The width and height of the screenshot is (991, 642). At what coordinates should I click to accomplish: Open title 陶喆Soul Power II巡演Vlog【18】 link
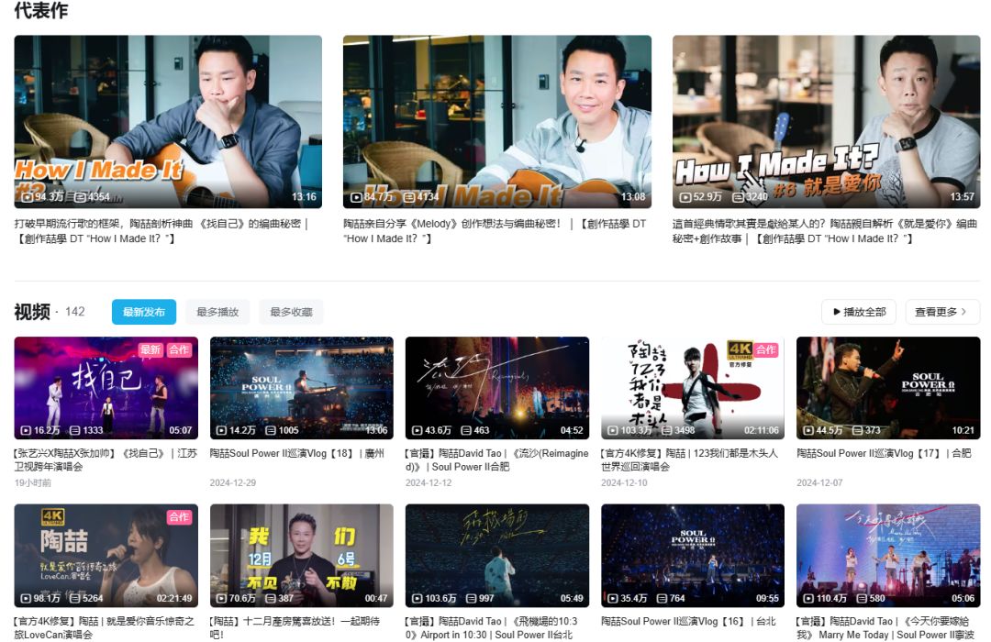pyautogui.click(x=297, y=453)
